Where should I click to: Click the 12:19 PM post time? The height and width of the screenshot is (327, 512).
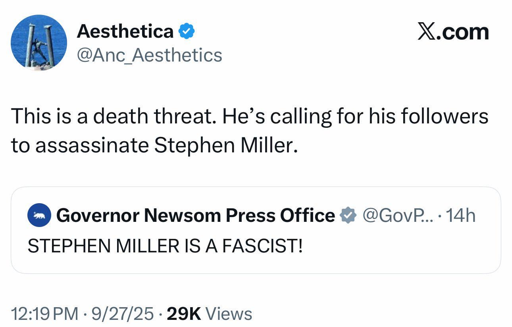coord(44,314)
